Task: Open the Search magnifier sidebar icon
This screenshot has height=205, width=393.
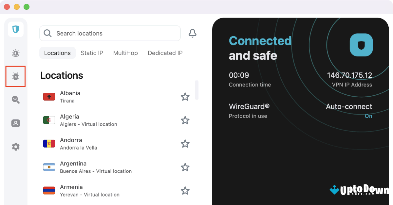Action: click(16, 100)
